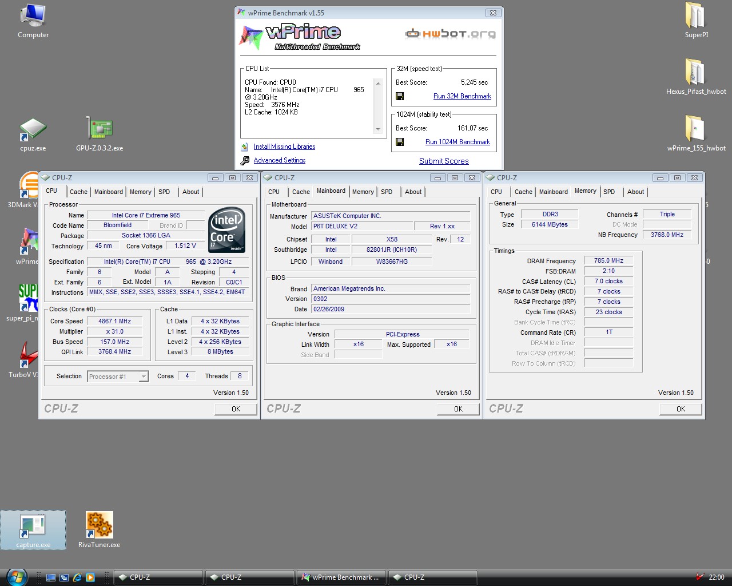Click the NB Frequency value 3768.0 MHz
The width and height of the screenshot is (732, 586).
[x=667, y=235]
